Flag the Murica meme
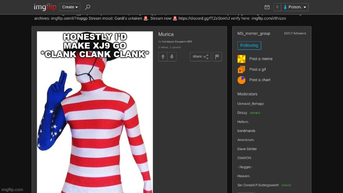The height and width of the screenshot is (193, 343). pyautogui.click(x=217, y=57)
